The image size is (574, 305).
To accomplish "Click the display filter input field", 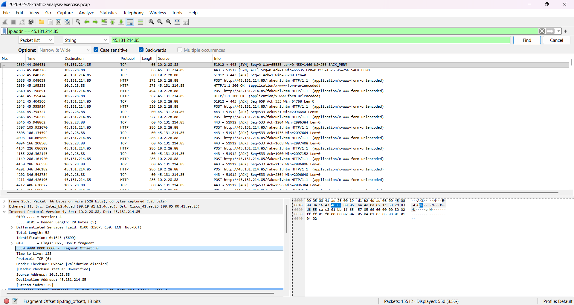I will pyautogui.click(x=273, y=31).
